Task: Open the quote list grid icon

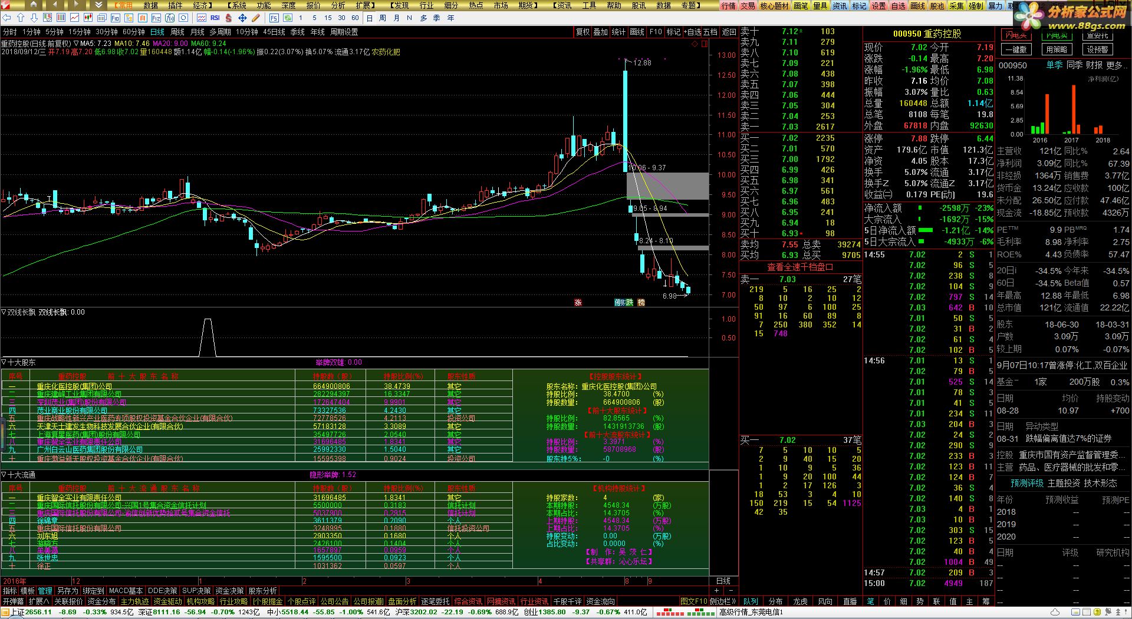Action: click(61, 18)
